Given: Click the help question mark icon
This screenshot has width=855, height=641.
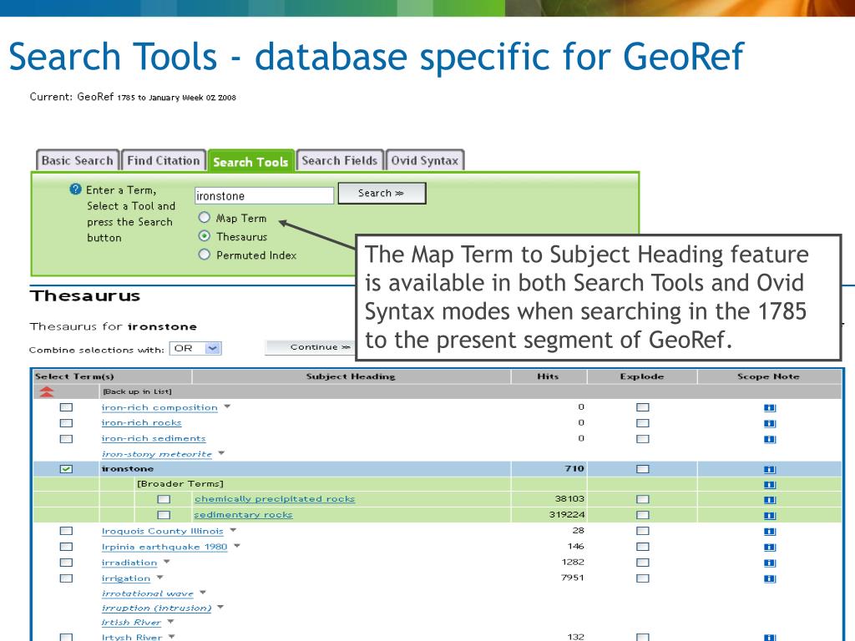Looking at the screenshot, I should [x=75, y=189].
